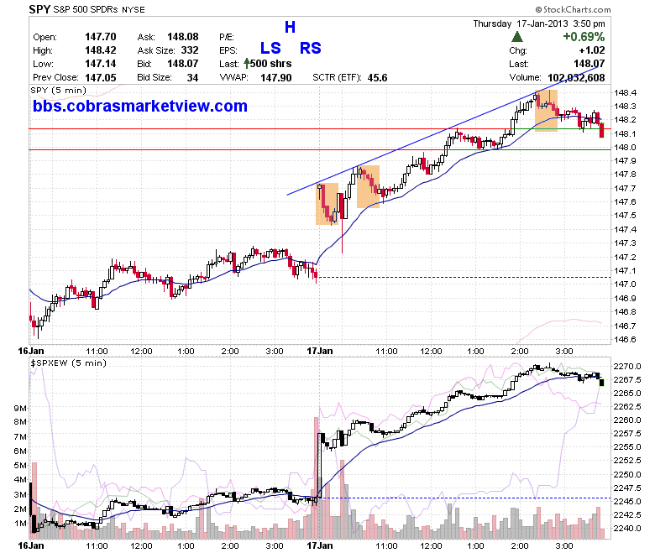Click the 16Jan date label under SPY chart
Image resolution: width=655 pixels, height=553 pixels.
[30, 351]
